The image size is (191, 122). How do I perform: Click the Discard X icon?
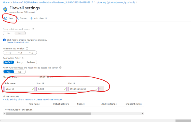coord(17,18)
